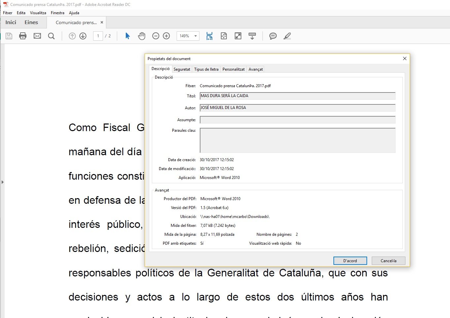Close the Comunicado prens... document tab
The height and width of the screenshot is (318, 450).
click(x=102, y=22)
